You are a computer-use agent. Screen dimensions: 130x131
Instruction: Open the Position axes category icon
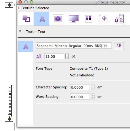[x=103, y=19]
